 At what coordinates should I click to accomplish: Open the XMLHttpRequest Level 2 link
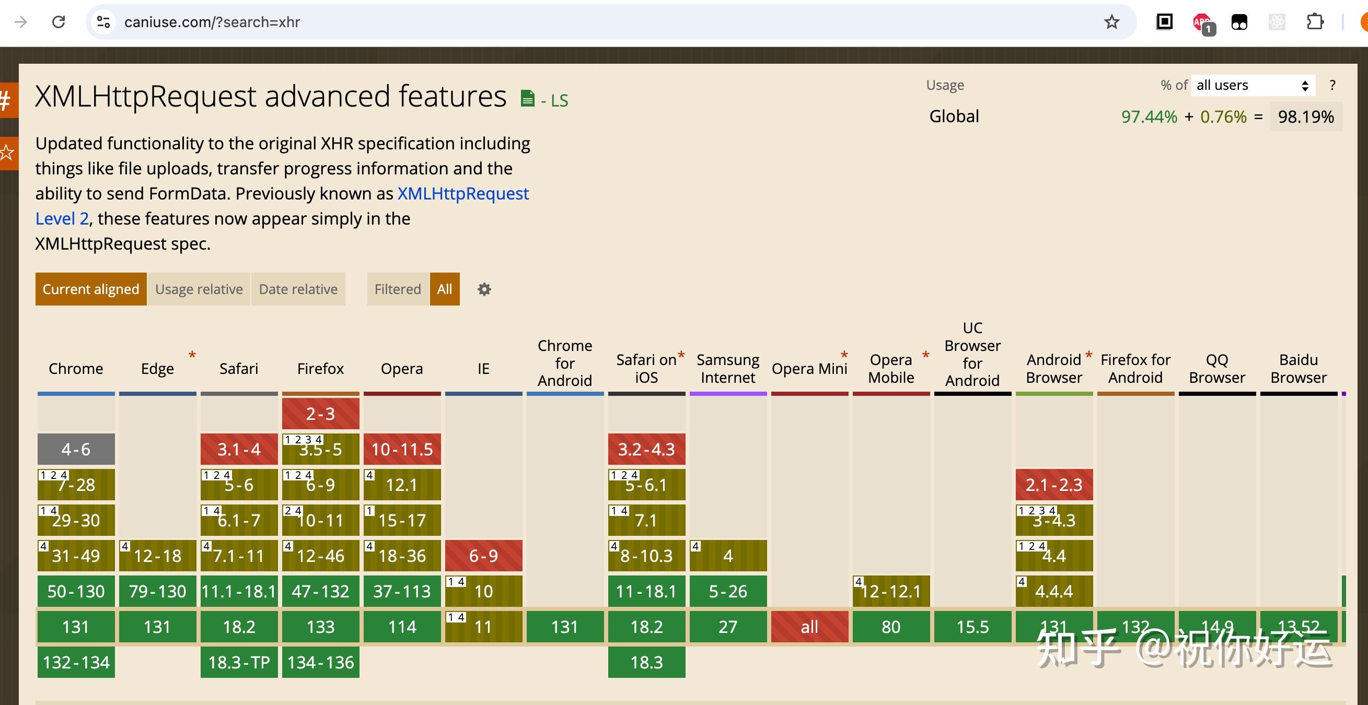click(462, 194)
